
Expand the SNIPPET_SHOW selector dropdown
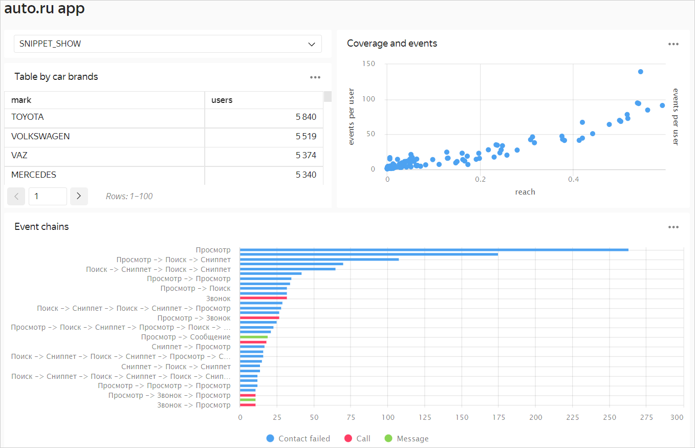click(x=167, y=44)
